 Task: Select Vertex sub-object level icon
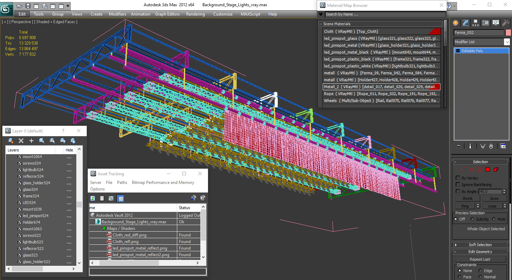pyautogui.click(x=463, y=169)
